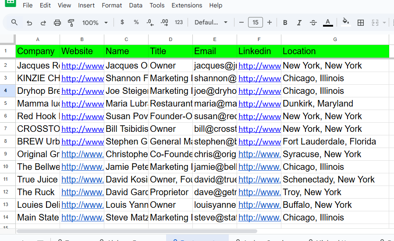The width and height of the screenshot is (394, 241).
Task: Open Linkedin link in The Ruck row
Action: 259,192
